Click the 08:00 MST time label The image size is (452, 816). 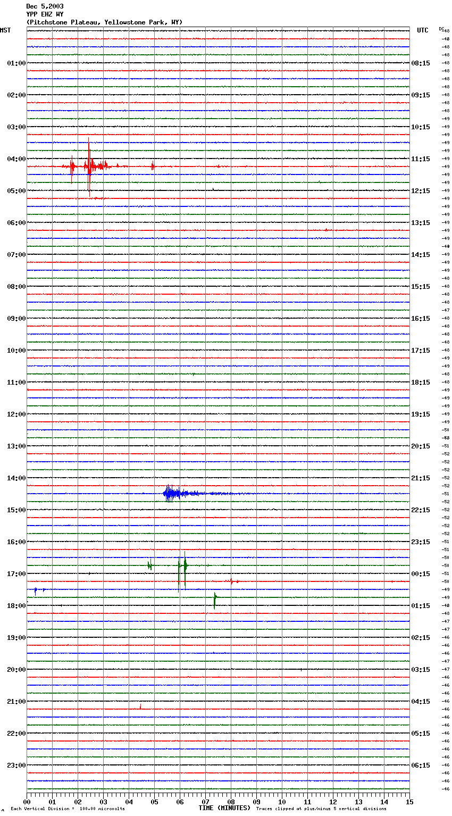pyautogui.click(x=16, y=287)
